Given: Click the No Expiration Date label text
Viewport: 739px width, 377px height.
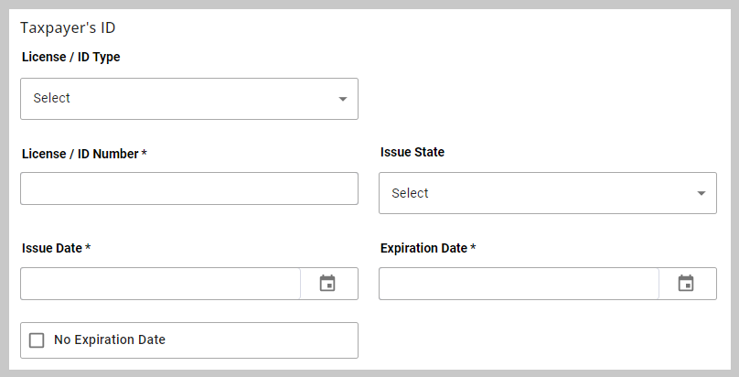Looking at the screenshot, I should [x=110, y=339].
